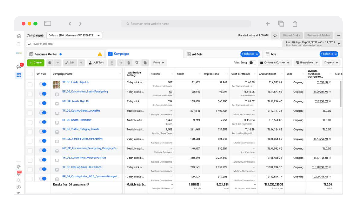Screen dimensions: 360x217
Task: Check the box for BF_DE_Reach_Purchaser row
Action: pos(30,122)
